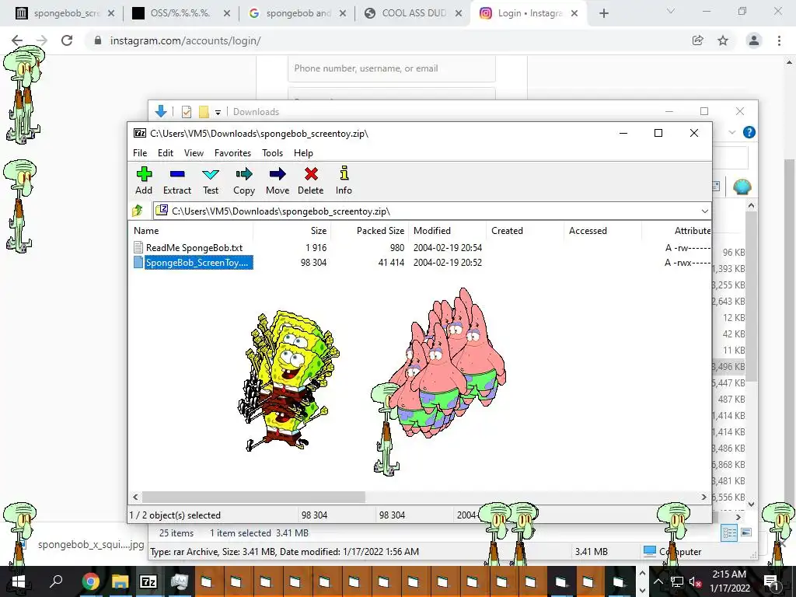The width and height of the screenshot is (796, 597).
Task: Click right arrow of 7-Zip horizontal scrollbar
Action: click(x=704, y=497)
